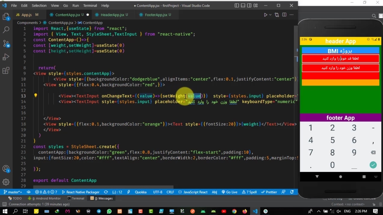Open the Search view in activity bar
Image resolution: width=383 pixels, height=215 pixels.
(6, 30)
